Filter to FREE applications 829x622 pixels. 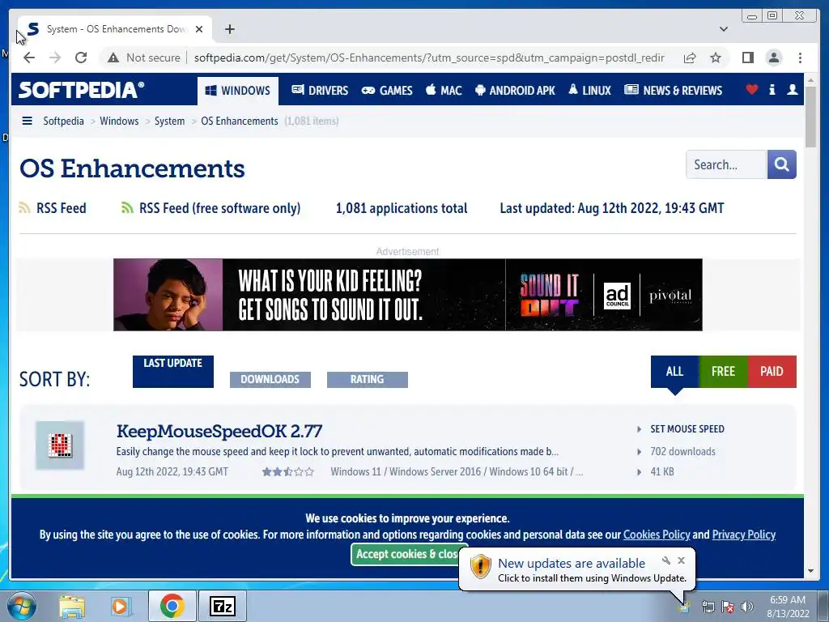pos(723,371)
